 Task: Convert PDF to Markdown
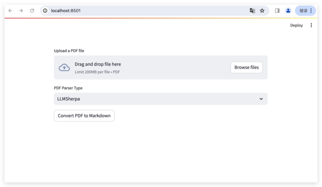pos(84,116)
